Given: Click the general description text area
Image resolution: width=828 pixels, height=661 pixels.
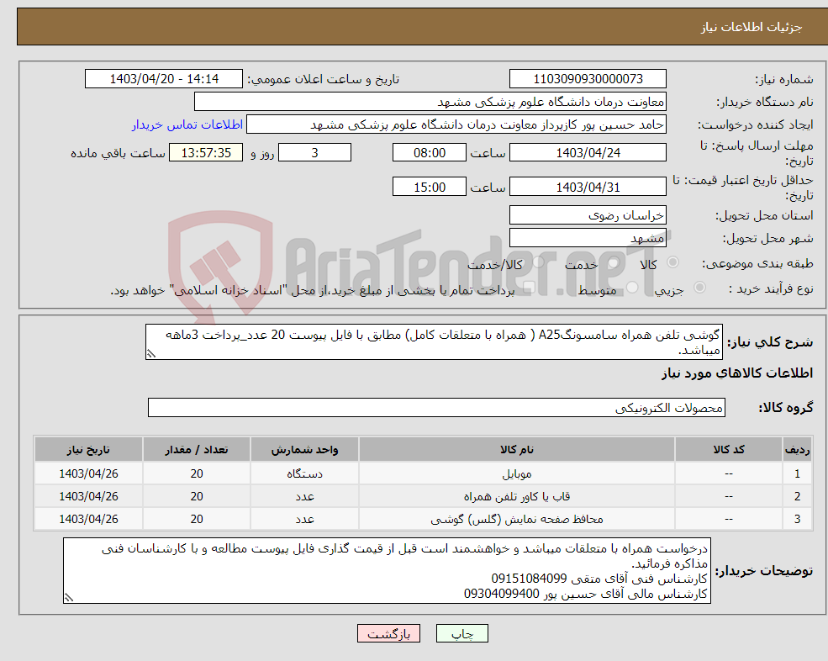Looking at the screenshot, I should [x=434, y=342].
